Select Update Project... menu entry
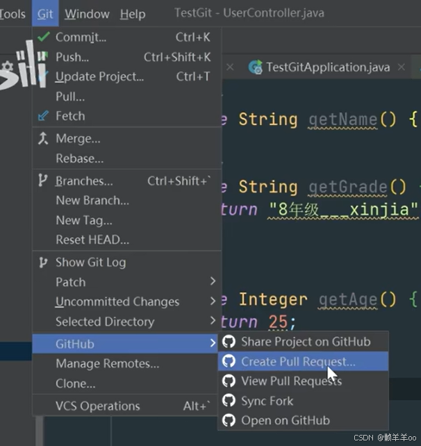The width and height of the screenshot is (421, 446). tap(127, 77)
